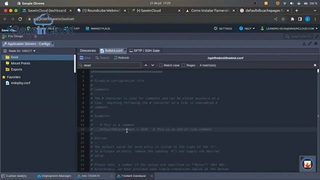Click the Env Groups icon

click(4, 36)
